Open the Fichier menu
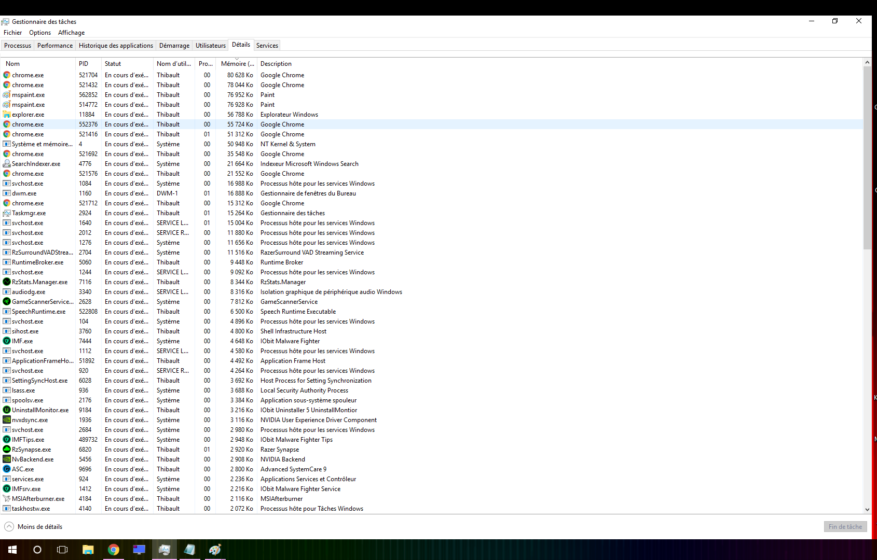The height and width of the screenshot is (560, 877). coord(12,33)
